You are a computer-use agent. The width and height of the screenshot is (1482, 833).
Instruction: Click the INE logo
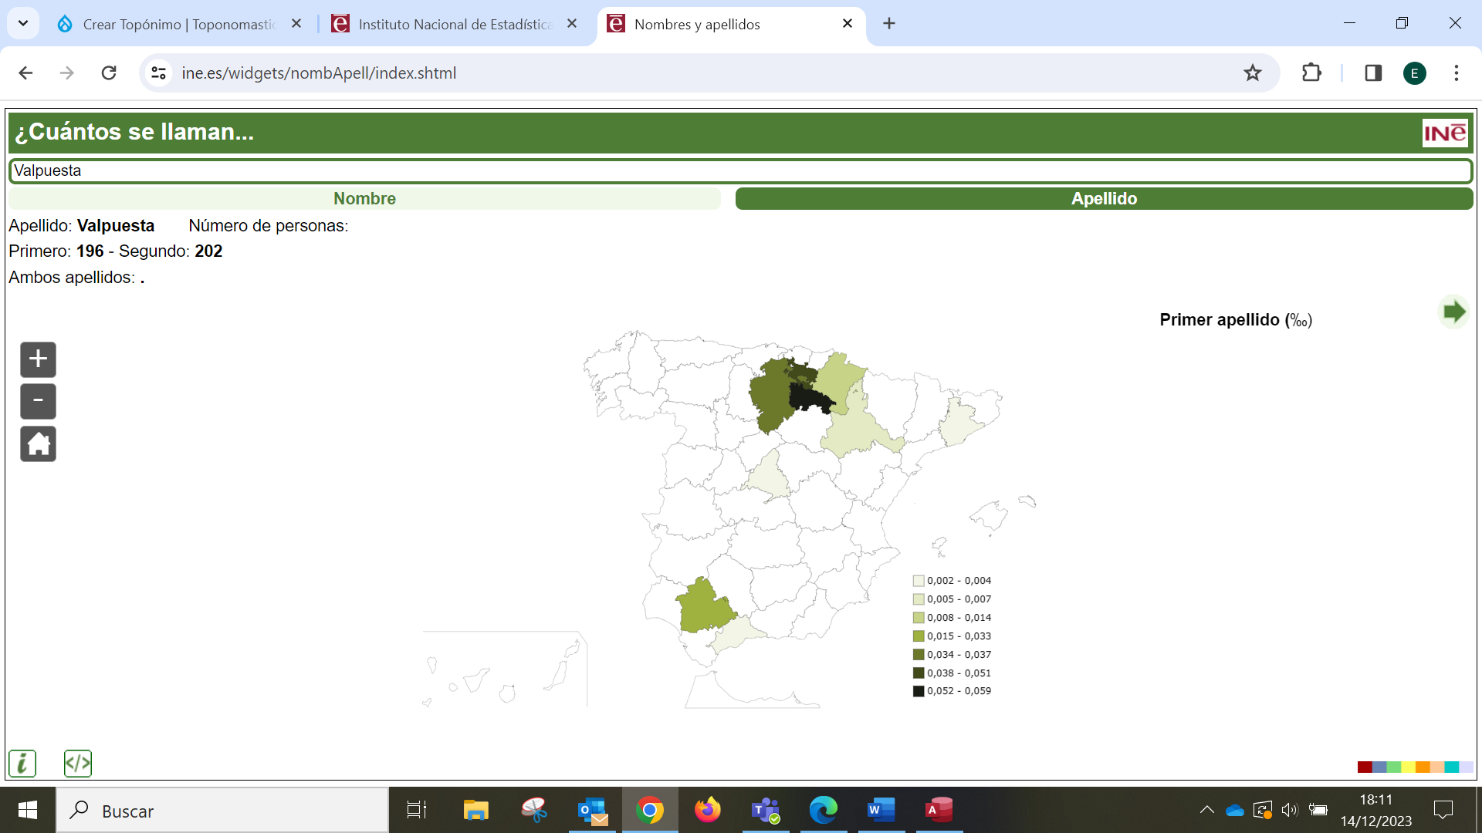1444,133
